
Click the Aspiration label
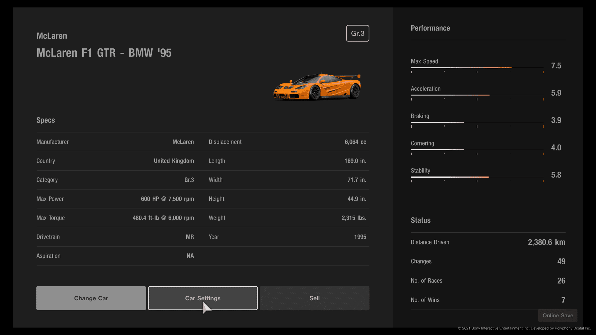pyautogui.click(x=48, y=256)
